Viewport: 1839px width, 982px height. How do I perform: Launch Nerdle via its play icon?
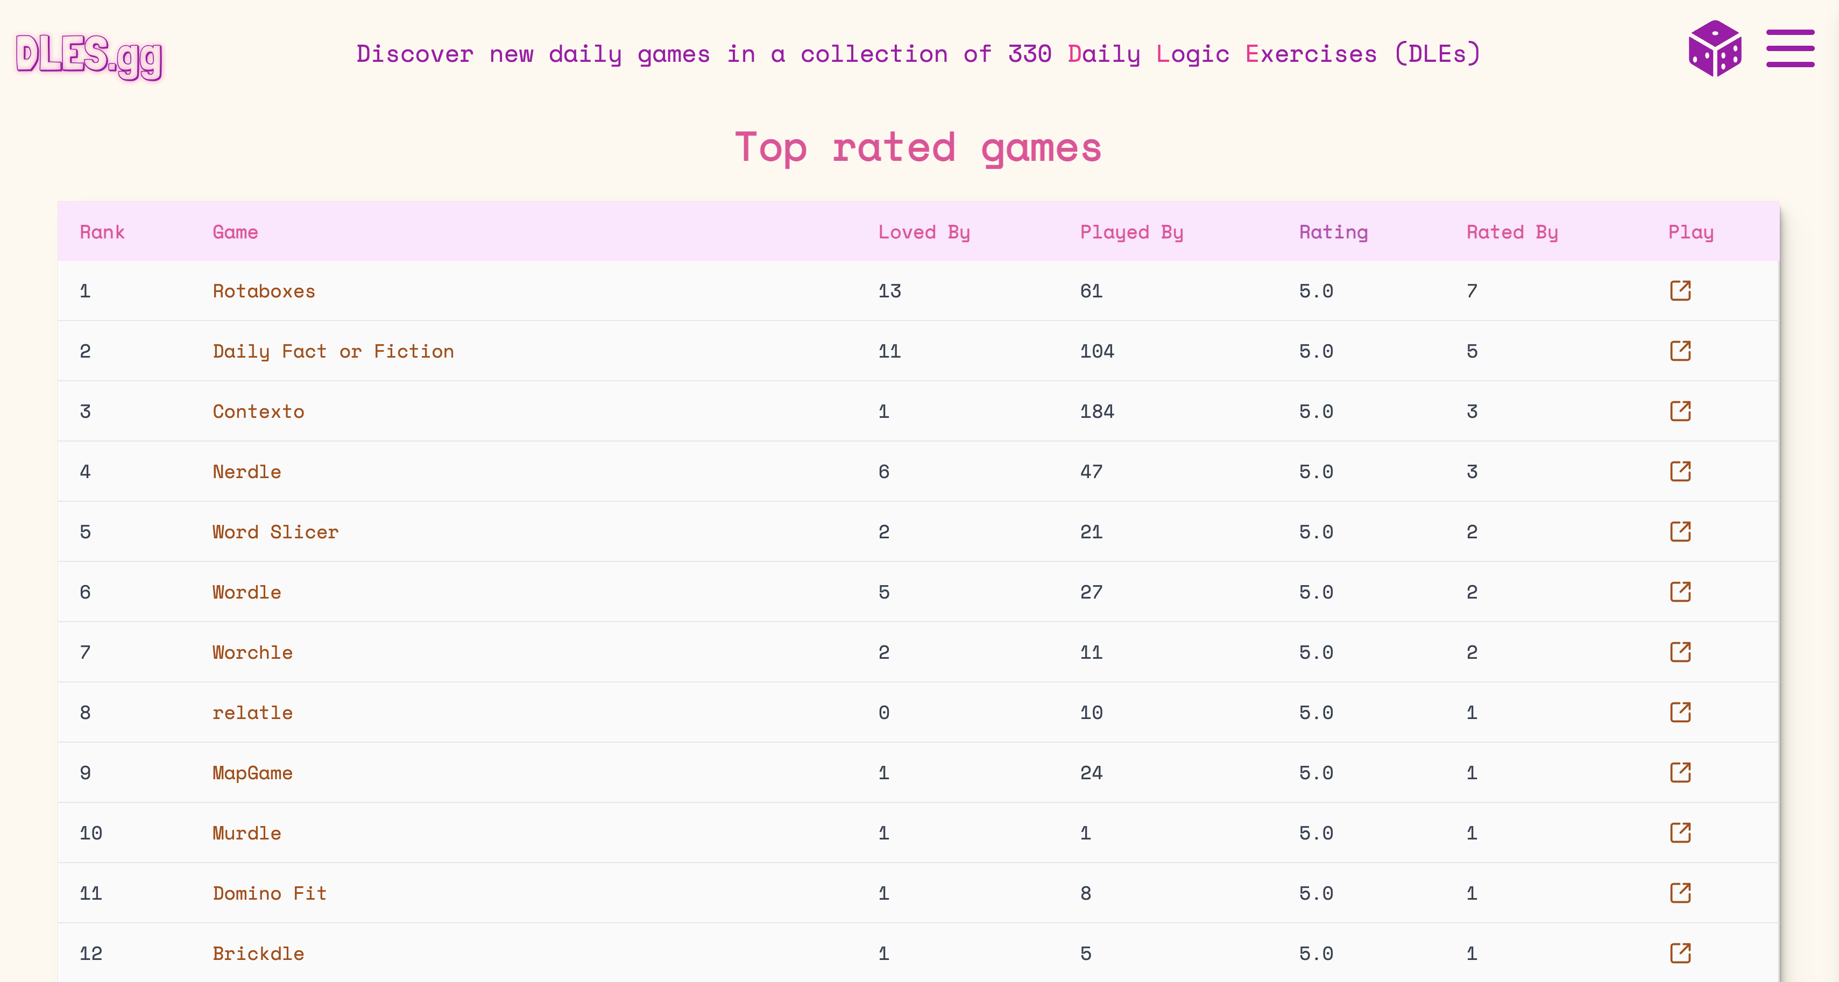pos(1680,471)
